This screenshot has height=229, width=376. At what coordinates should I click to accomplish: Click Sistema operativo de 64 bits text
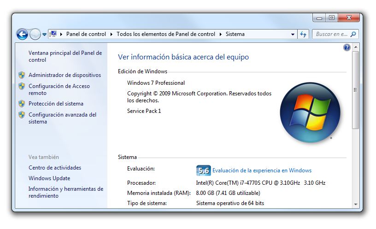(230, 203)
